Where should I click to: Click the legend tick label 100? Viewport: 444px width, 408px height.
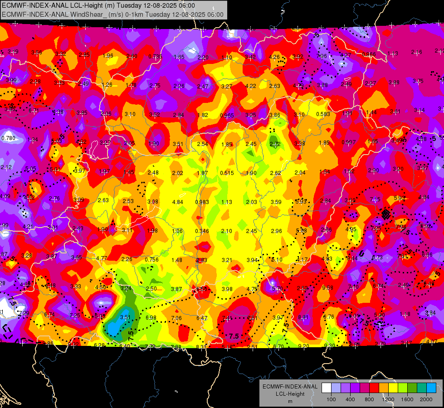point(331,399)
